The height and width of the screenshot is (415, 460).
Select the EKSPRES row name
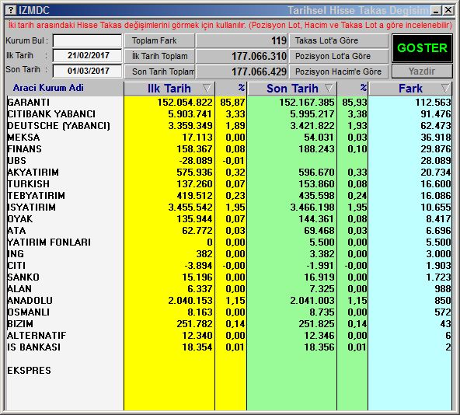click(x=29, y=371)
